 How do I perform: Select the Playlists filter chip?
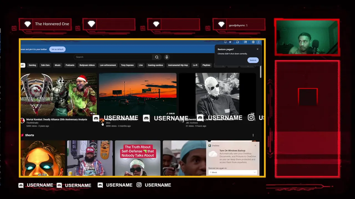click(206, 65)
